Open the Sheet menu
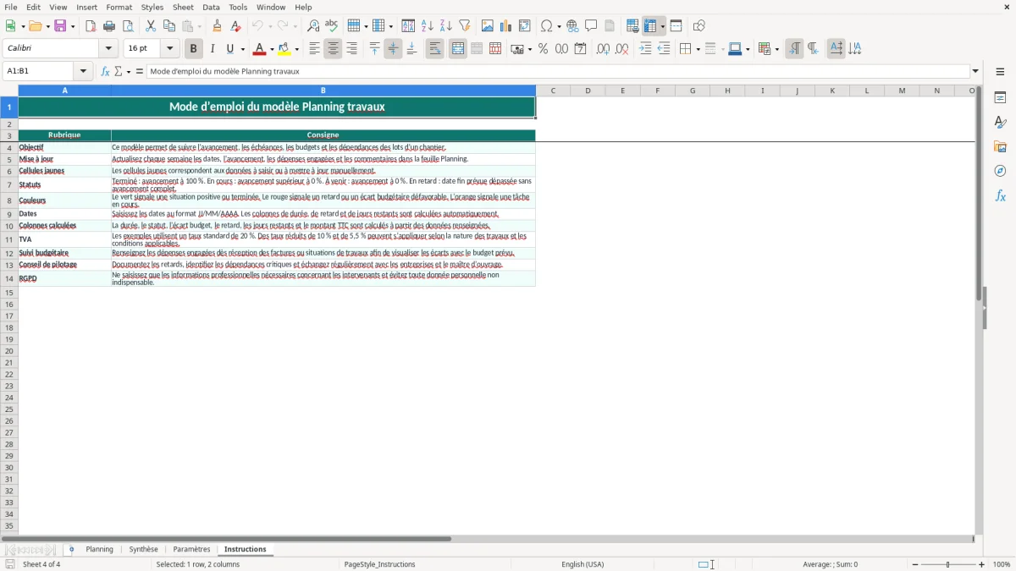 tap(184, 7)
